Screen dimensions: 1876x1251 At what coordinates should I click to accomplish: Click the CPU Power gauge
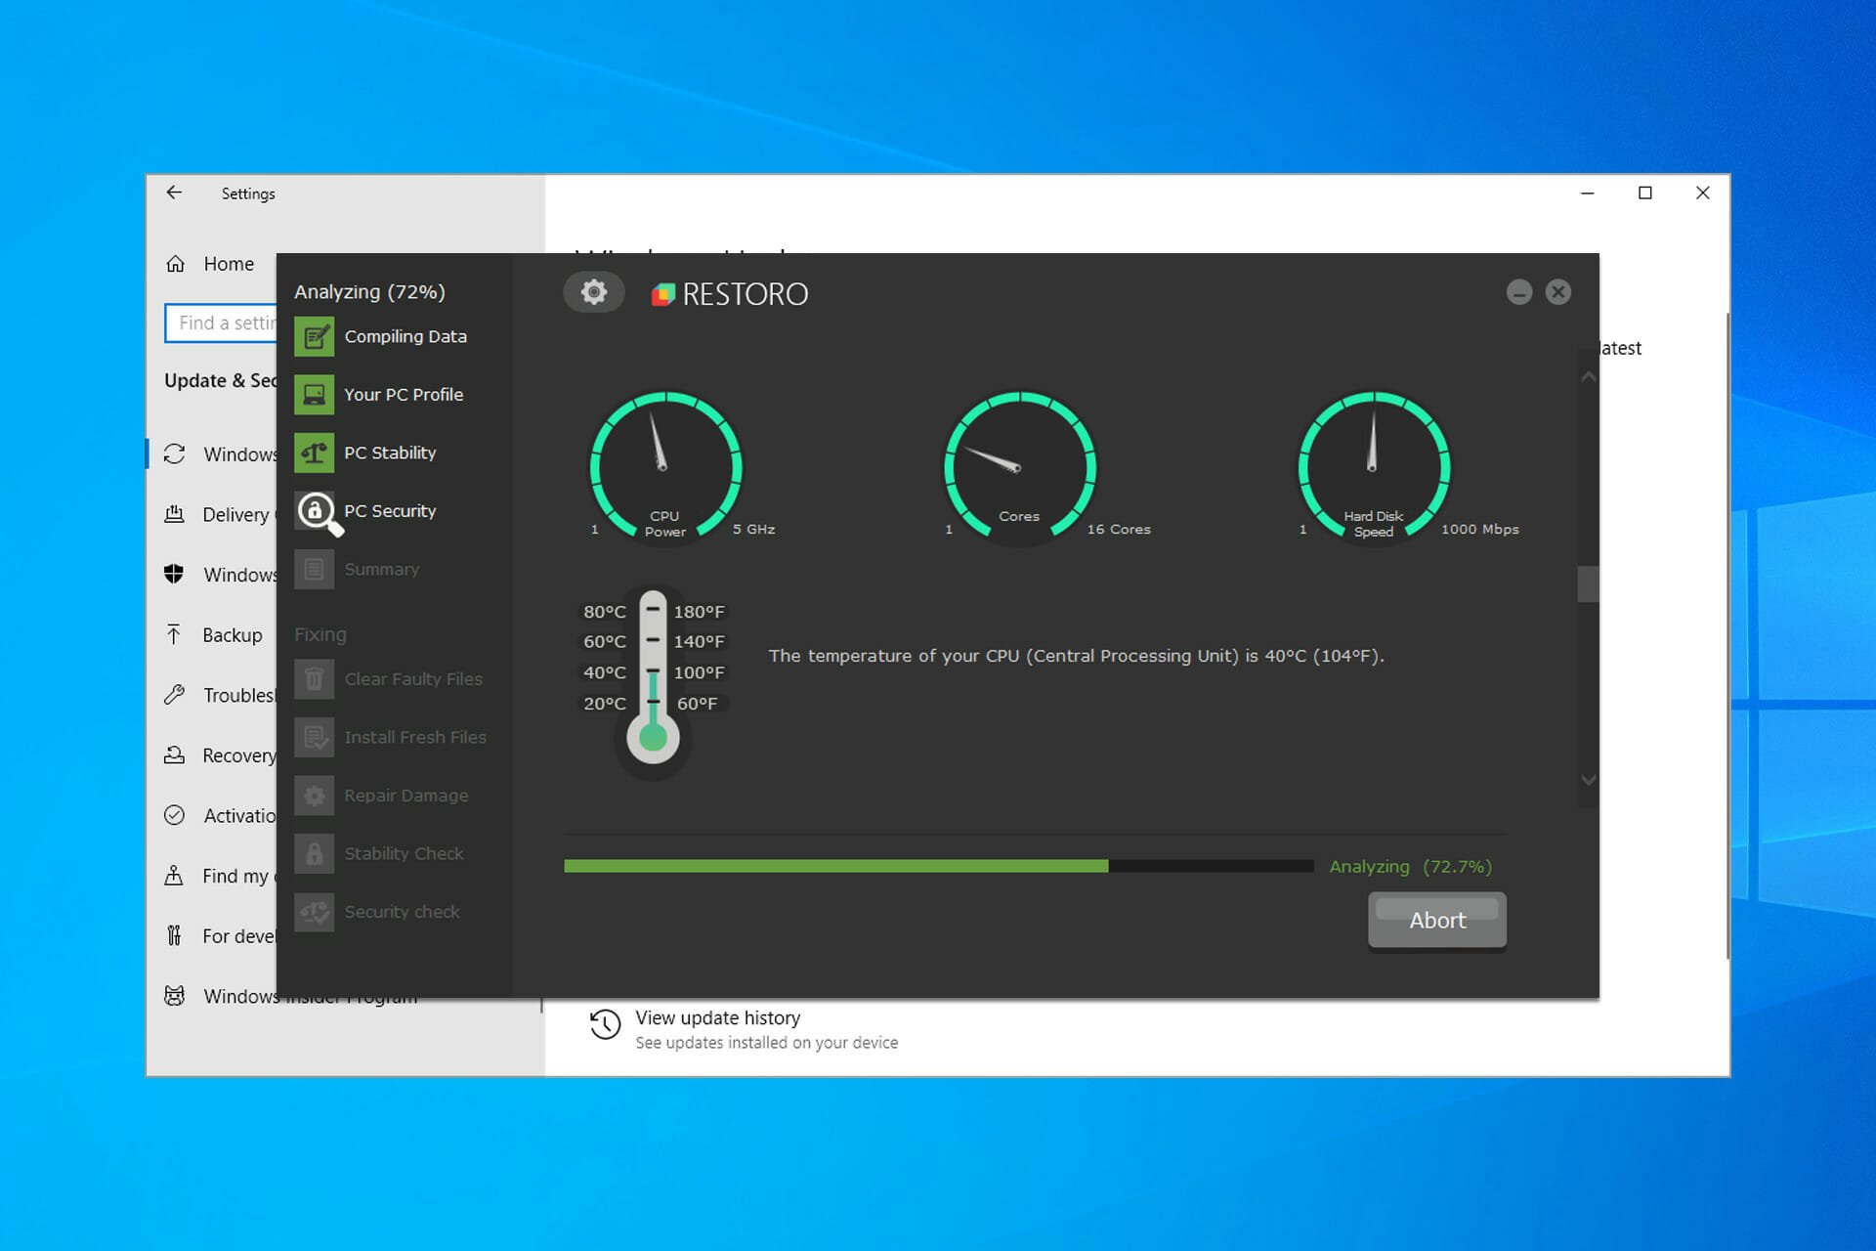(665, 467)
